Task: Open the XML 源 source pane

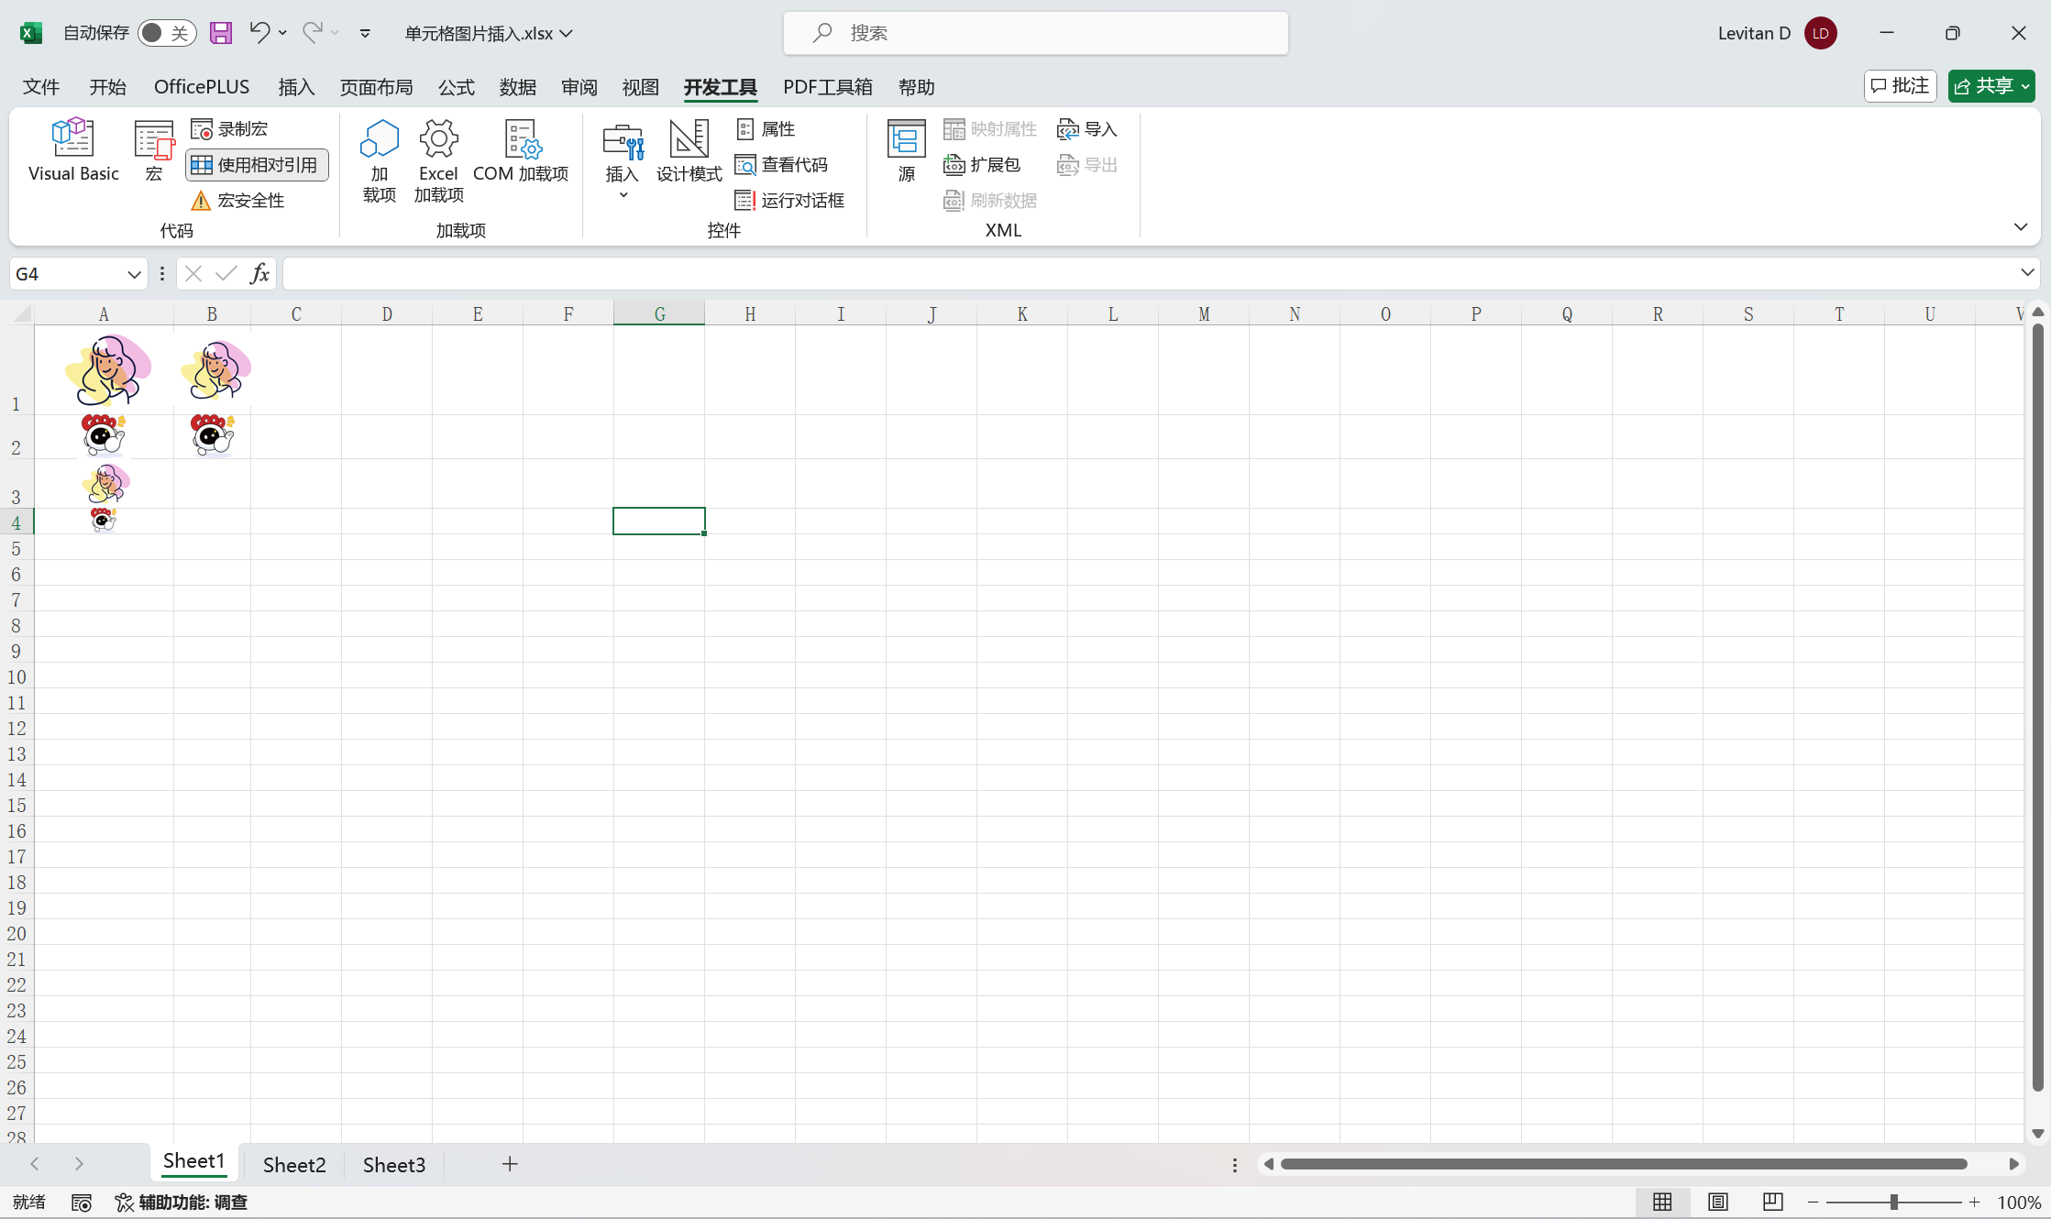Action: [906, 149]
